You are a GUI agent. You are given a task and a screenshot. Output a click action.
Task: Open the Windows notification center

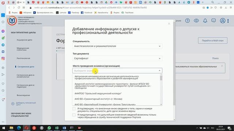[230, 128]
